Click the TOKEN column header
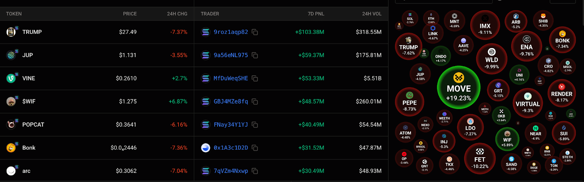The image size is (584, 182). point(14,14)
